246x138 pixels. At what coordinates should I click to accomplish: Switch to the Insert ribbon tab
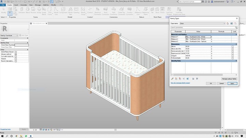[x=16, y=5]
